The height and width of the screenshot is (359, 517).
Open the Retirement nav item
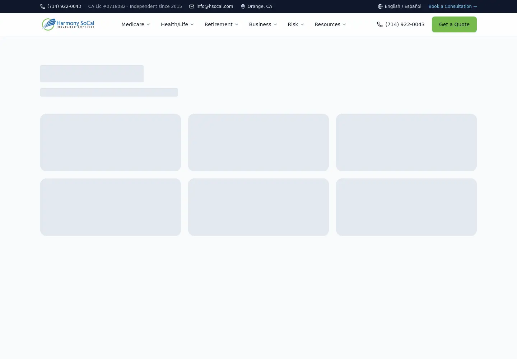[221, 24]
